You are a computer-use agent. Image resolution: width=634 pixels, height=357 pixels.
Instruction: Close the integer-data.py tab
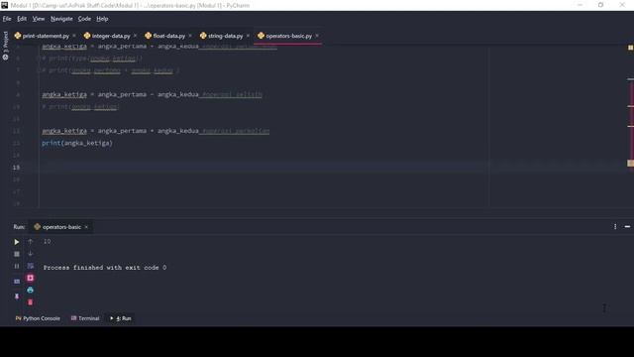point(135,36)
